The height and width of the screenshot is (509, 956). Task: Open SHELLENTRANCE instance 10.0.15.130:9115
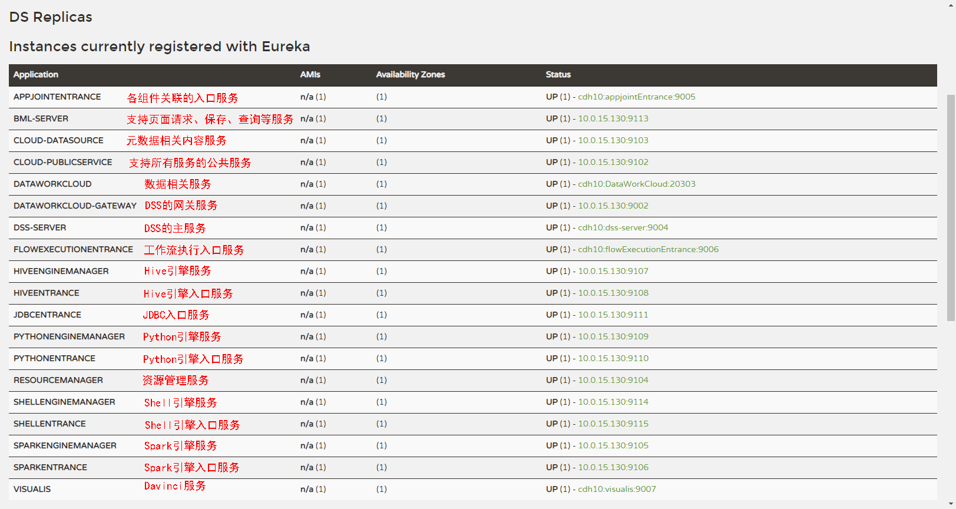coord(613,424)
